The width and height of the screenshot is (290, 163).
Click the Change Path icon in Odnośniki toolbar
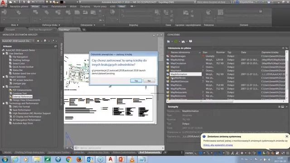(183, 41)
